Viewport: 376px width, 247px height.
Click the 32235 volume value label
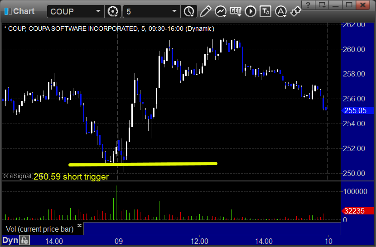click(x=357, y=211)
